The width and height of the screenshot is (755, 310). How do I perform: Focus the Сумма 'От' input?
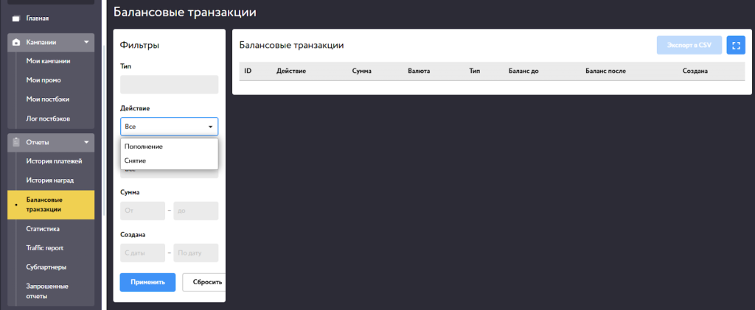[x=142, y=211]
